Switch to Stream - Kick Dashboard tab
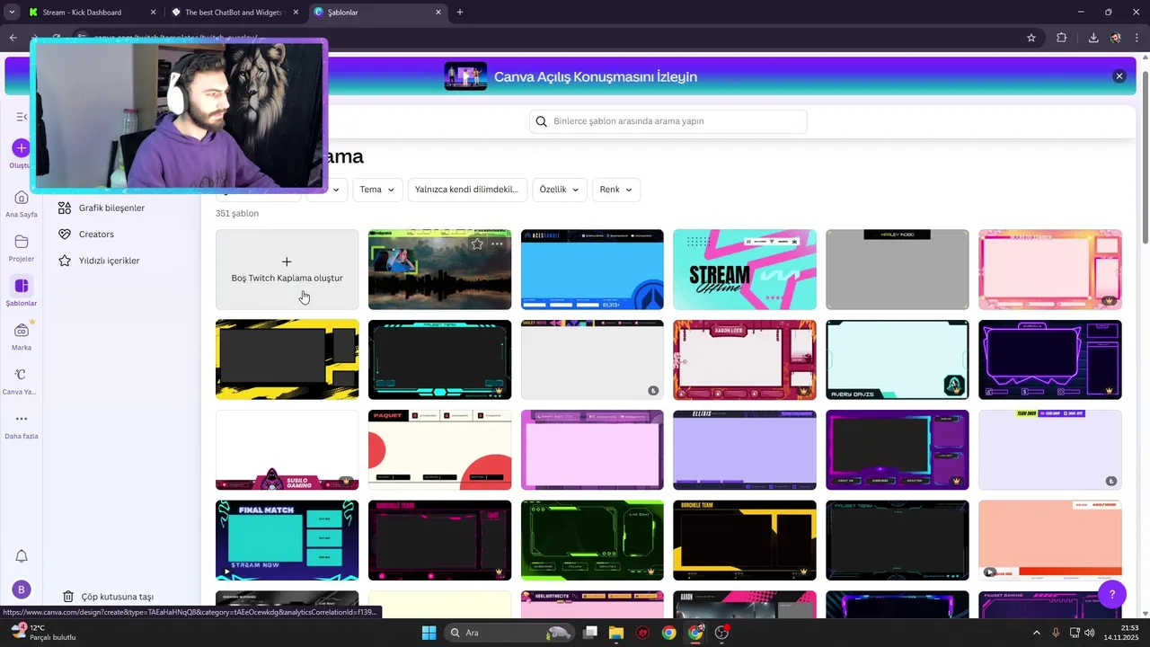Screen dimensions: 1150x647 [90, 13]
